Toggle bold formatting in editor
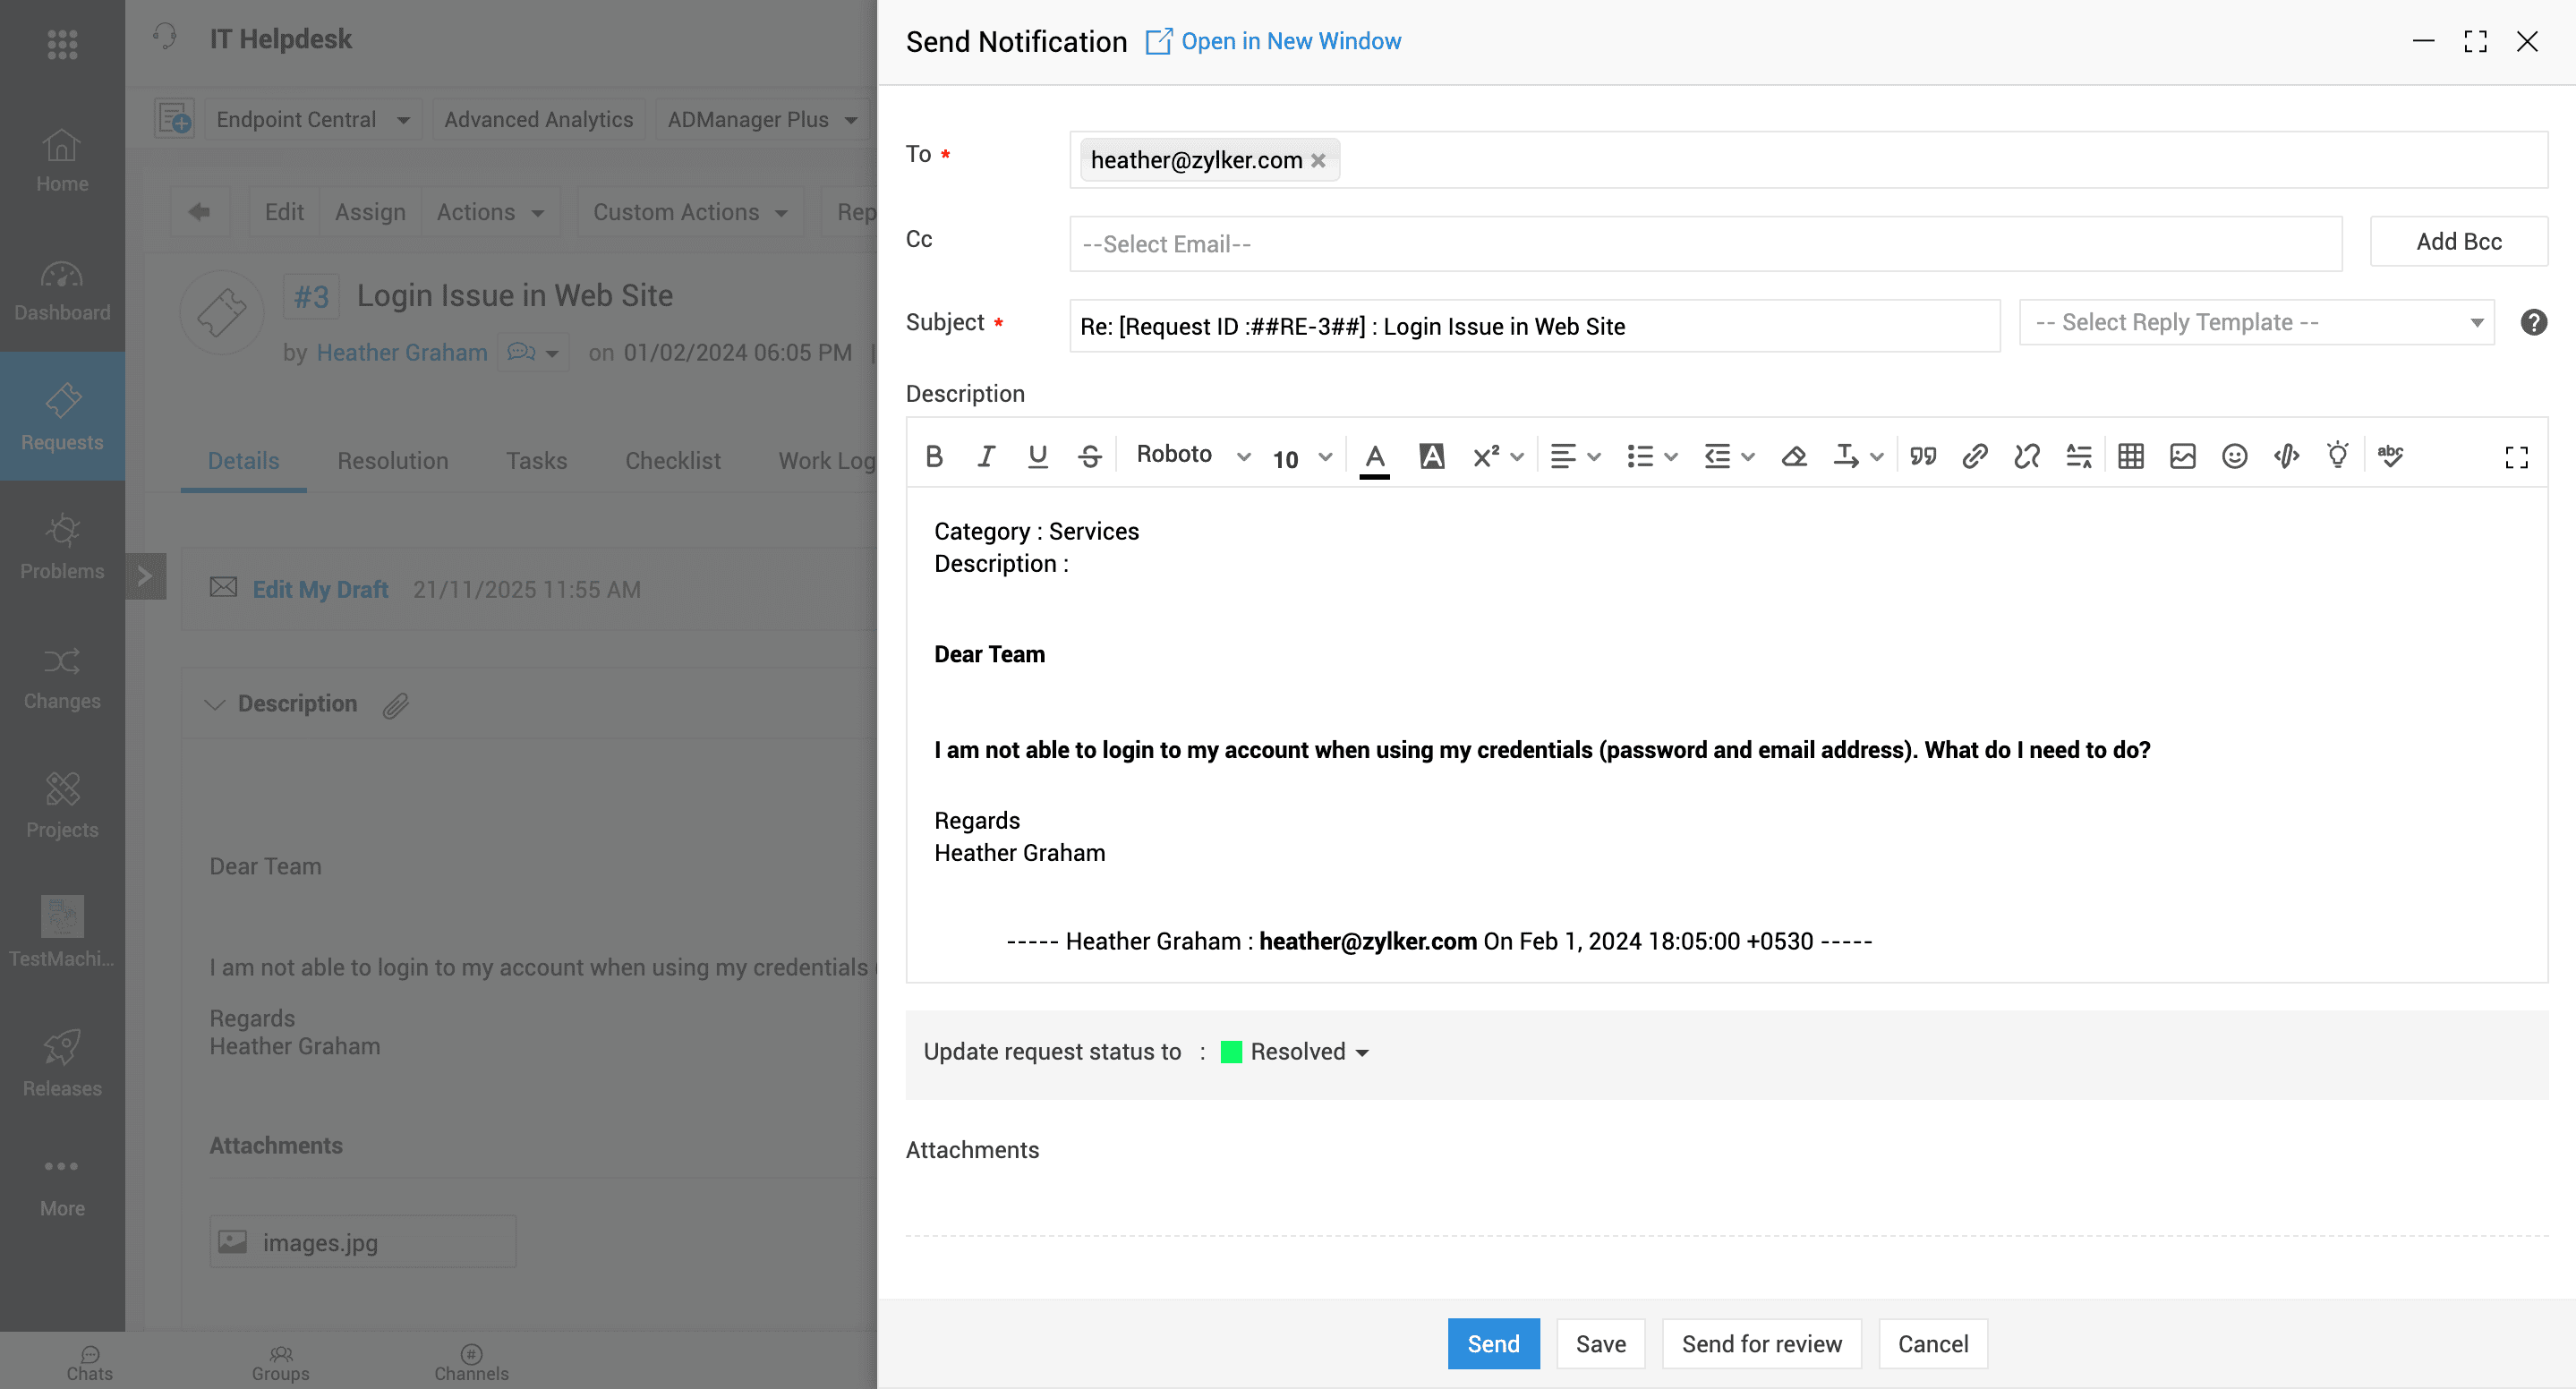Image resolution: width=2576 pixels, height=1389 pixels. pyautogui.click(x=934, y=456)
